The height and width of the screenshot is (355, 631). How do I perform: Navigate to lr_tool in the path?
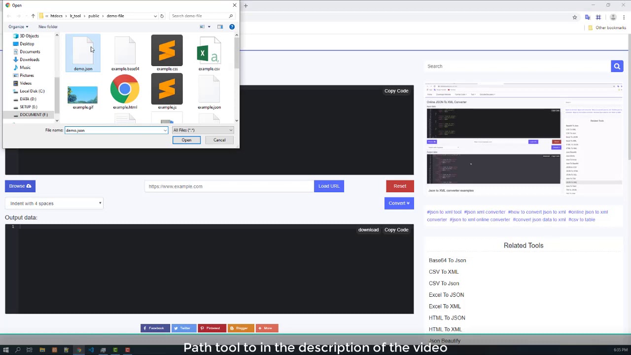[x=75, y=16]
